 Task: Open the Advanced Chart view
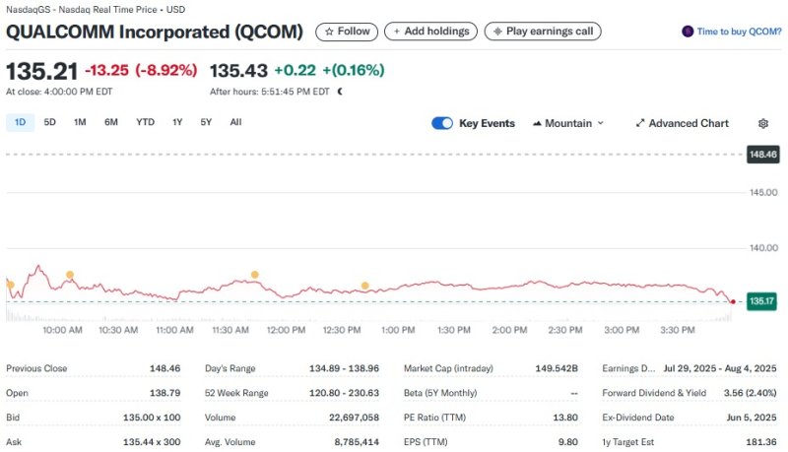(x=683, y=123)
